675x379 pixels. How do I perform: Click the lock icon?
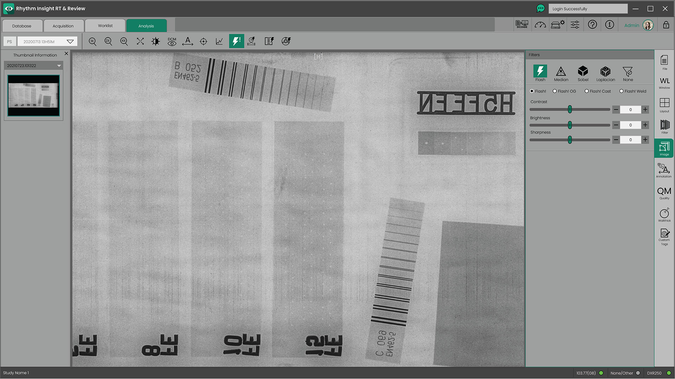point(666,25)
